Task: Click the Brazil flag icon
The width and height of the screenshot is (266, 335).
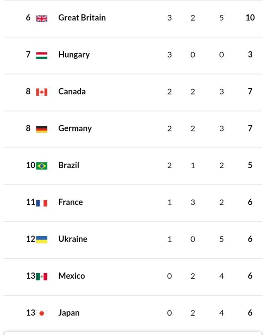Action: [x=42, y=166]
